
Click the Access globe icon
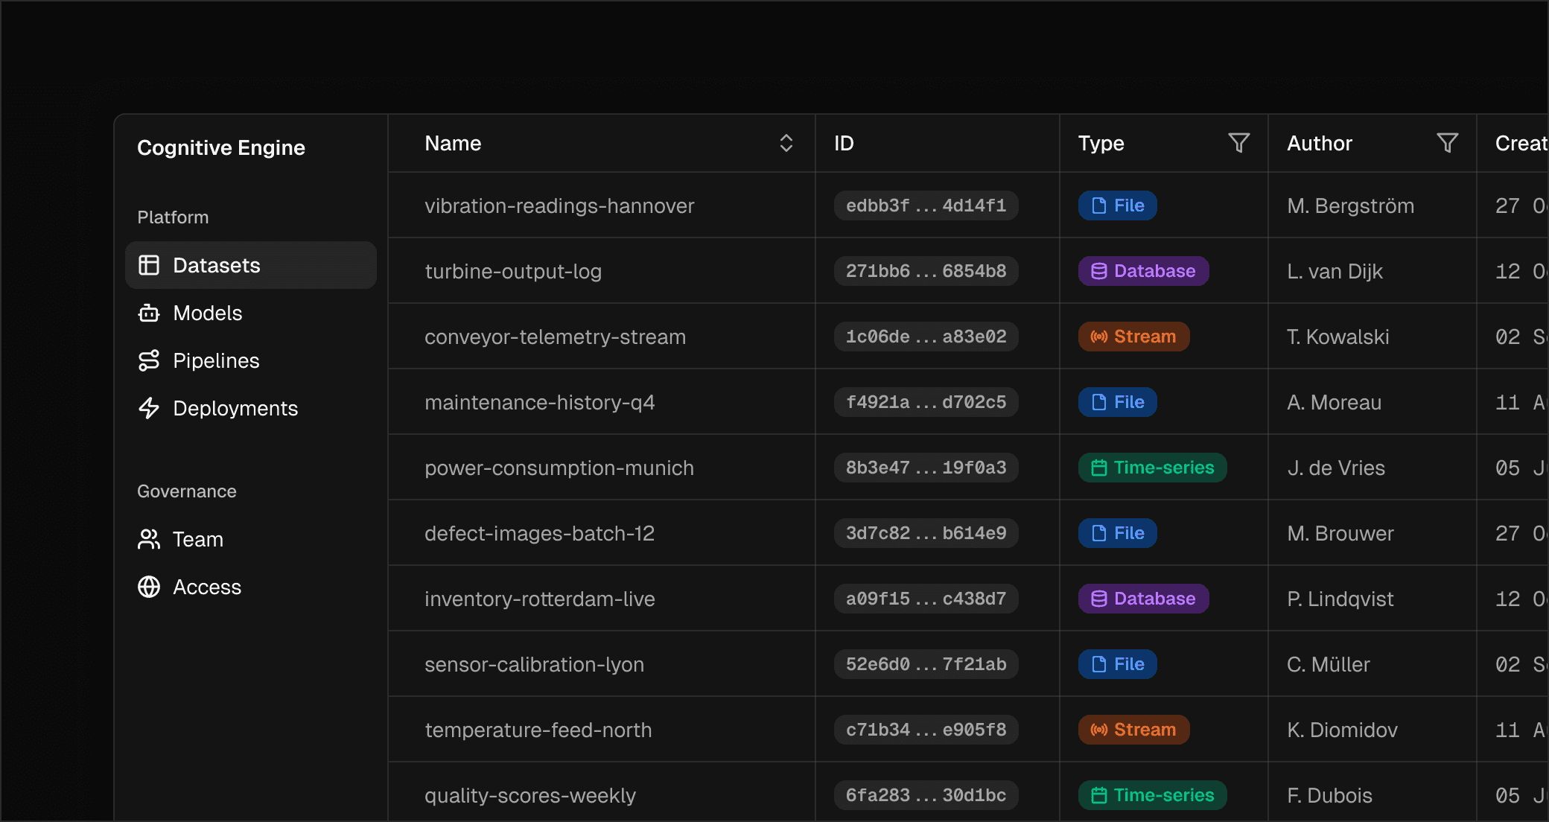pos(149,587)
